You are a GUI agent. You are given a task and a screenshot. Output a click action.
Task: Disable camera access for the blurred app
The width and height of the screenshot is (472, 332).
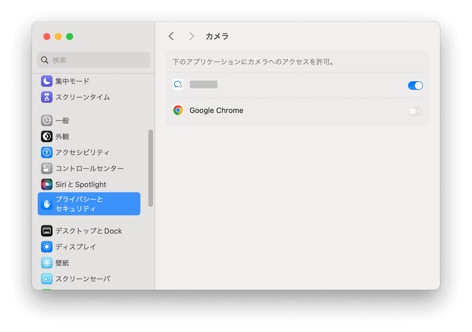click(x=415, y=86)
